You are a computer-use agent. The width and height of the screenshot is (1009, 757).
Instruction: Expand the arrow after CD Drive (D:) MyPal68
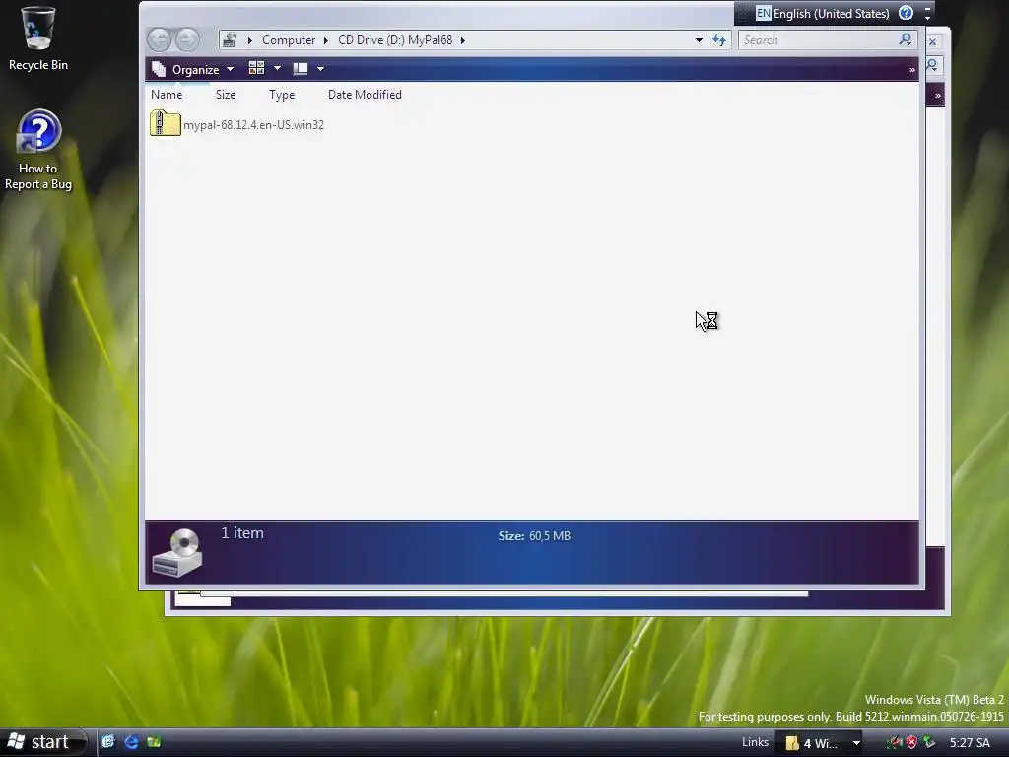click(x=463, y=40)
